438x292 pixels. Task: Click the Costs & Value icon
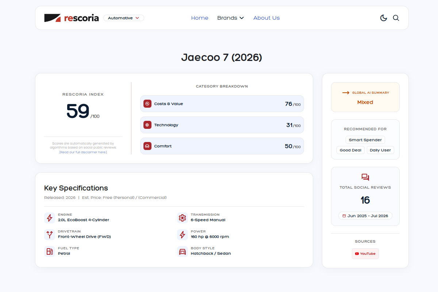tap(147, 104)
